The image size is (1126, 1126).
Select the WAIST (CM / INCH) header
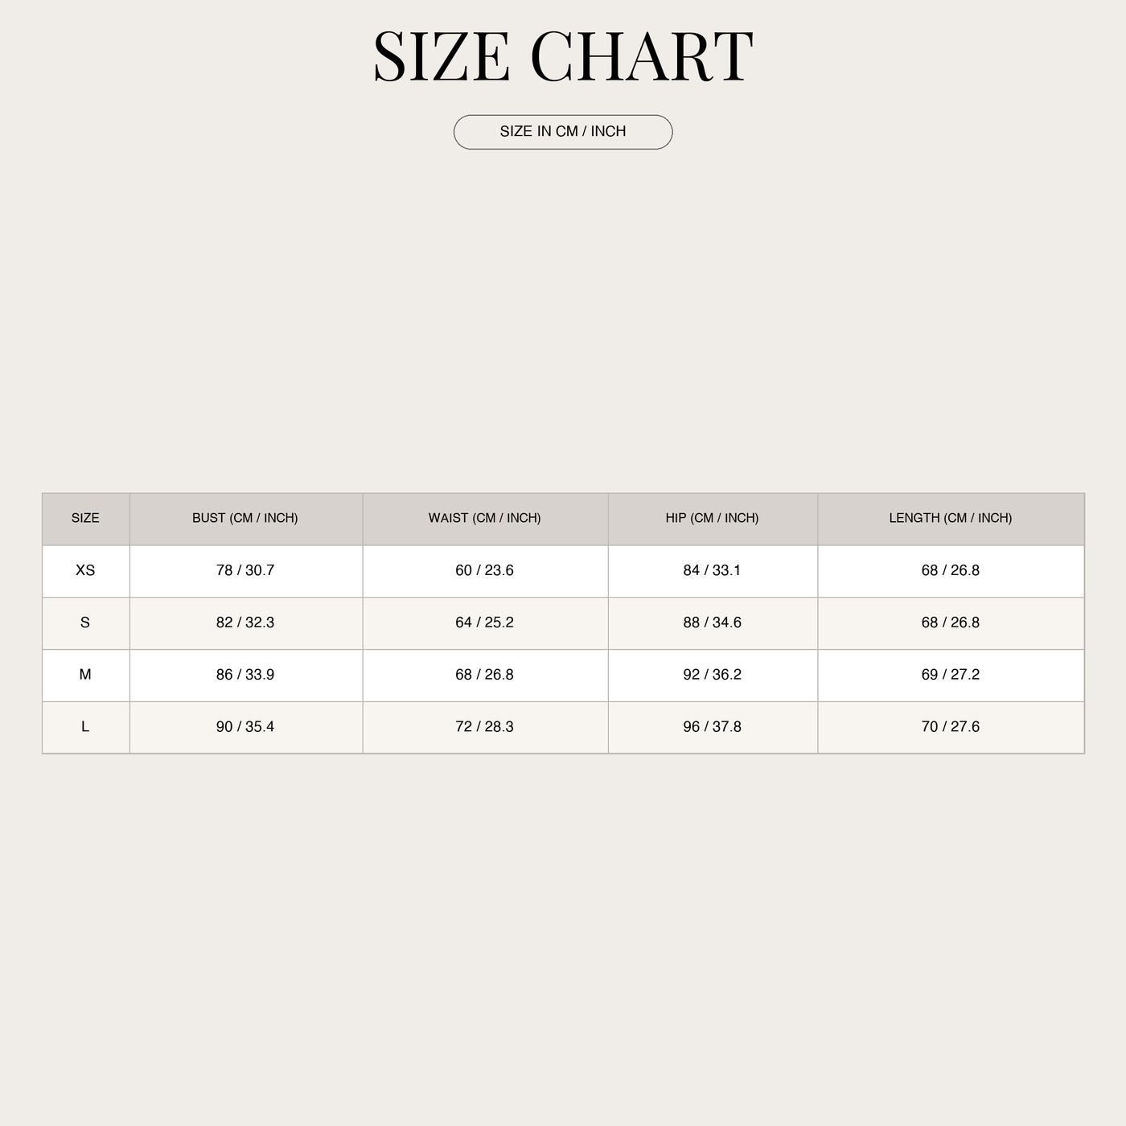(485, 518)
